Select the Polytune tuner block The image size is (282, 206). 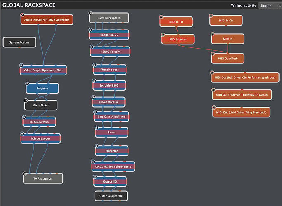(x=42, y=88)
